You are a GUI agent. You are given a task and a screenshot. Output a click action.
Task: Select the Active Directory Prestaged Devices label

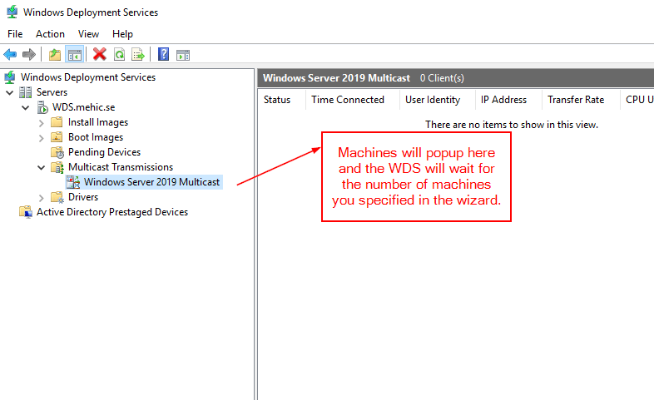[x=112, y=212]
